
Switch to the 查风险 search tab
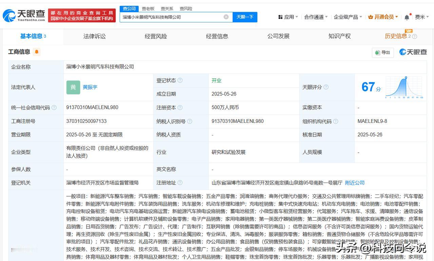coord(186,8)
